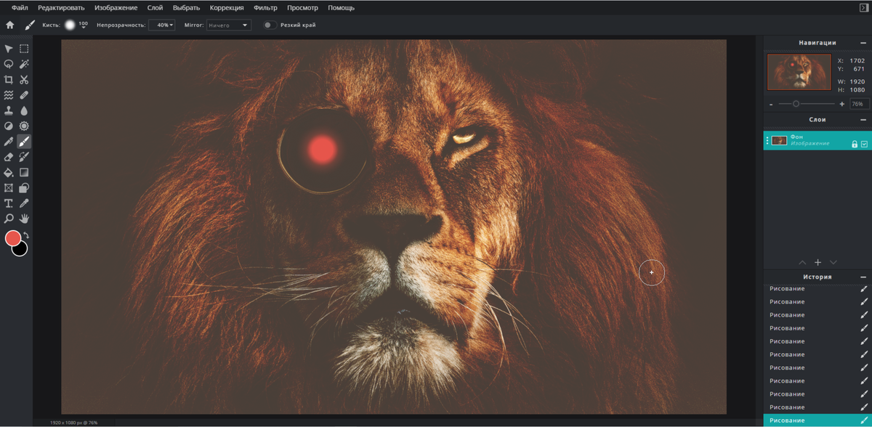Swap foreground and background colors

pyautogui.click(x=26, y=235)
